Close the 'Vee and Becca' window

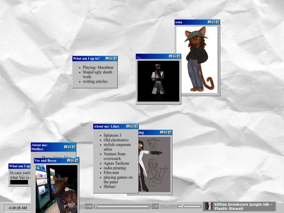[x=77, y=160]
